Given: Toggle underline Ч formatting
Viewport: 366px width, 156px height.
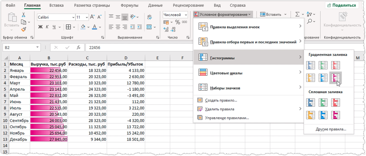Looking at the screenshot, I should click(x=54, y=27).
